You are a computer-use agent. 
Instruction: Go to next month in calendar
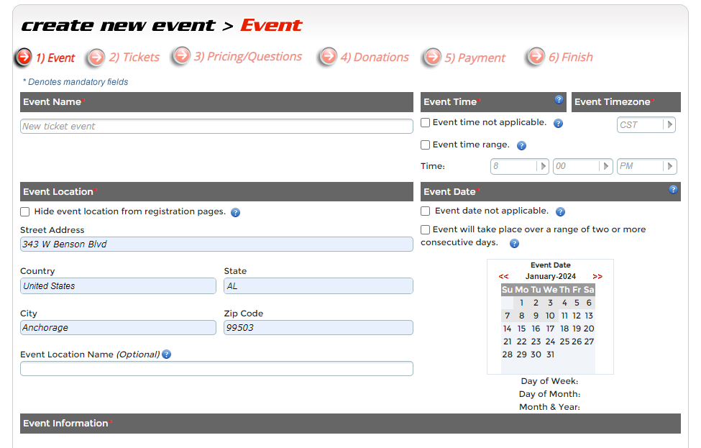(597, 276)
